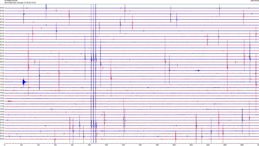Image resolution: width=259 pixels, height=146 pixels.
Task: Click the 05:00 trace time label
Action: point(2,36)
